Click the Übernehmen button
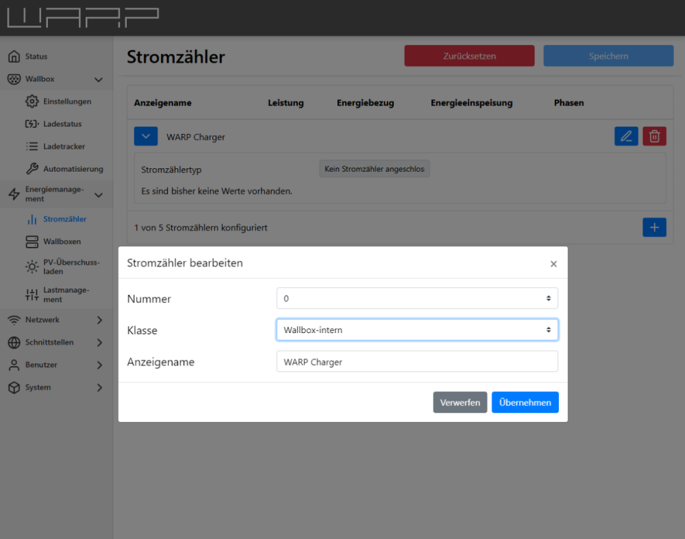Viewport: 685px width, 539px height. tap(525, 402)
